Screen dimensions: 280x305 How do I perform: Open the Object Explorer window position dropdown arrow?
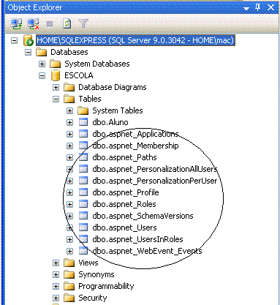pyautogui.click(x=246, y=9)
